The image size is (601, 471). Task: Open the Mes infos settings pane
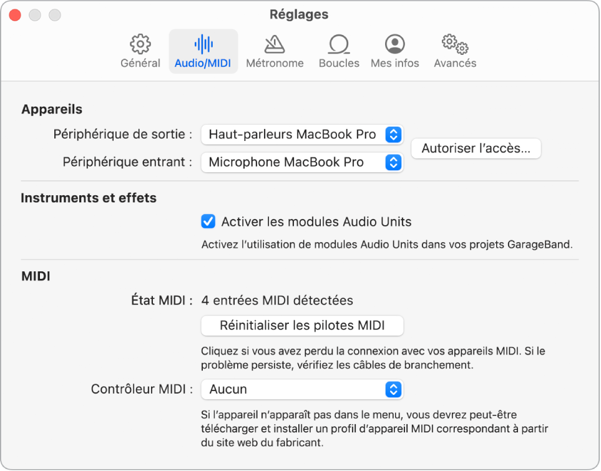[394, 50]
